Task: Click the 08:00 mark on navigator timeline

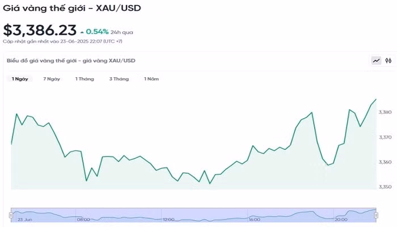Action: pos(83,218)
